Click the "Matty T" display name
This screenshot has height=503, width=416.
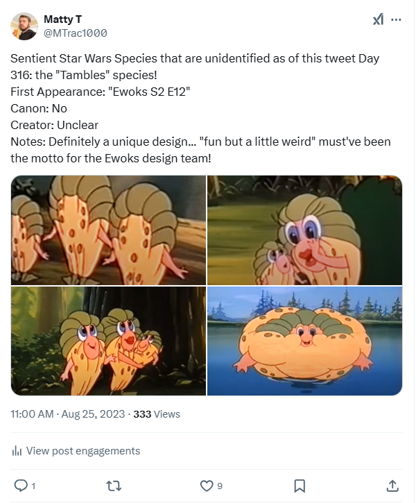tap(62, 19)
